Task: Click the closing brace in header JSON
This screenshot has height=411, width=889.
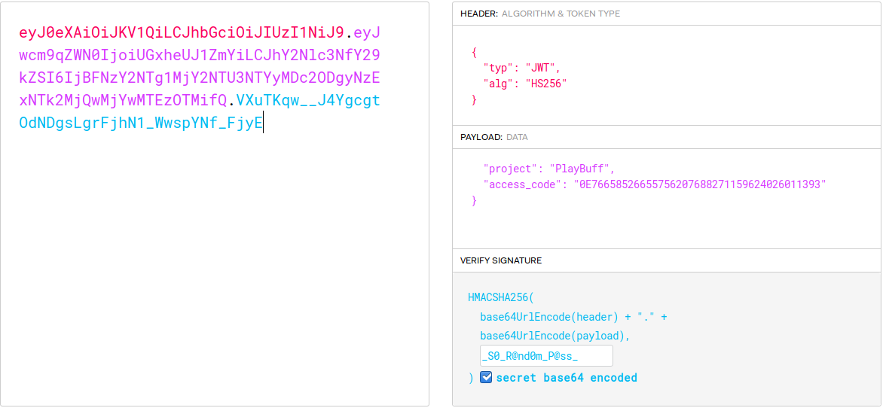Action: coord(474,99)
